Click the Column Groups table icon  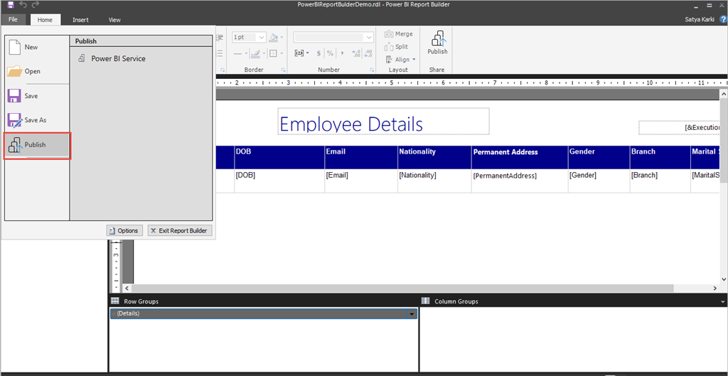click(x=425, y=301)
